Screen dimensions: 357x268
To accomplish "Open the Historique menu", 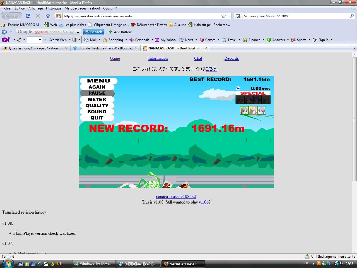I will 54,8.
